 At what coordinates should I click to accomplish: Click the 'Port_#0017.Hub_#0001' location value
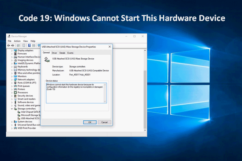click(x=80, y=74)
